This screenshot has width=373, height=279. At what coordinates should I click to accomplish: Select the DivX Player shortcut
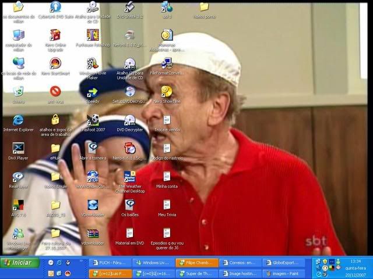pos(18,148)
